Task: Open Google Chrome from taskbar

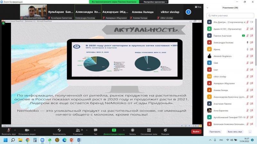Action: click(x=28, y=140)
